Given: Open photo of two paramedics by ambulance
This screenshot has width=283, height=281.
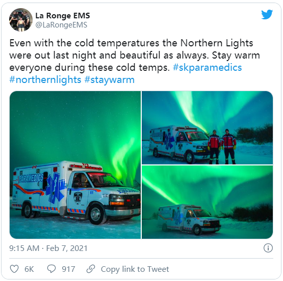Looking at the screenshot, I should click(x=207, y=128).
